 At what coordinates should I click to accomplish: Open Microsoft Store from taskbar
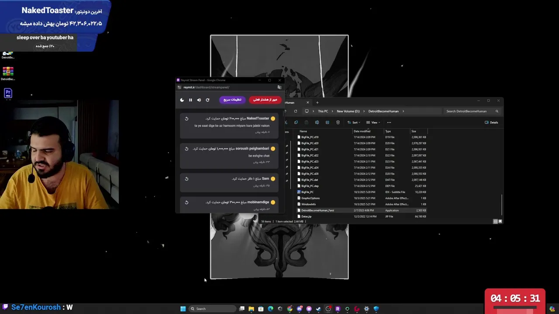coord(261,309)
